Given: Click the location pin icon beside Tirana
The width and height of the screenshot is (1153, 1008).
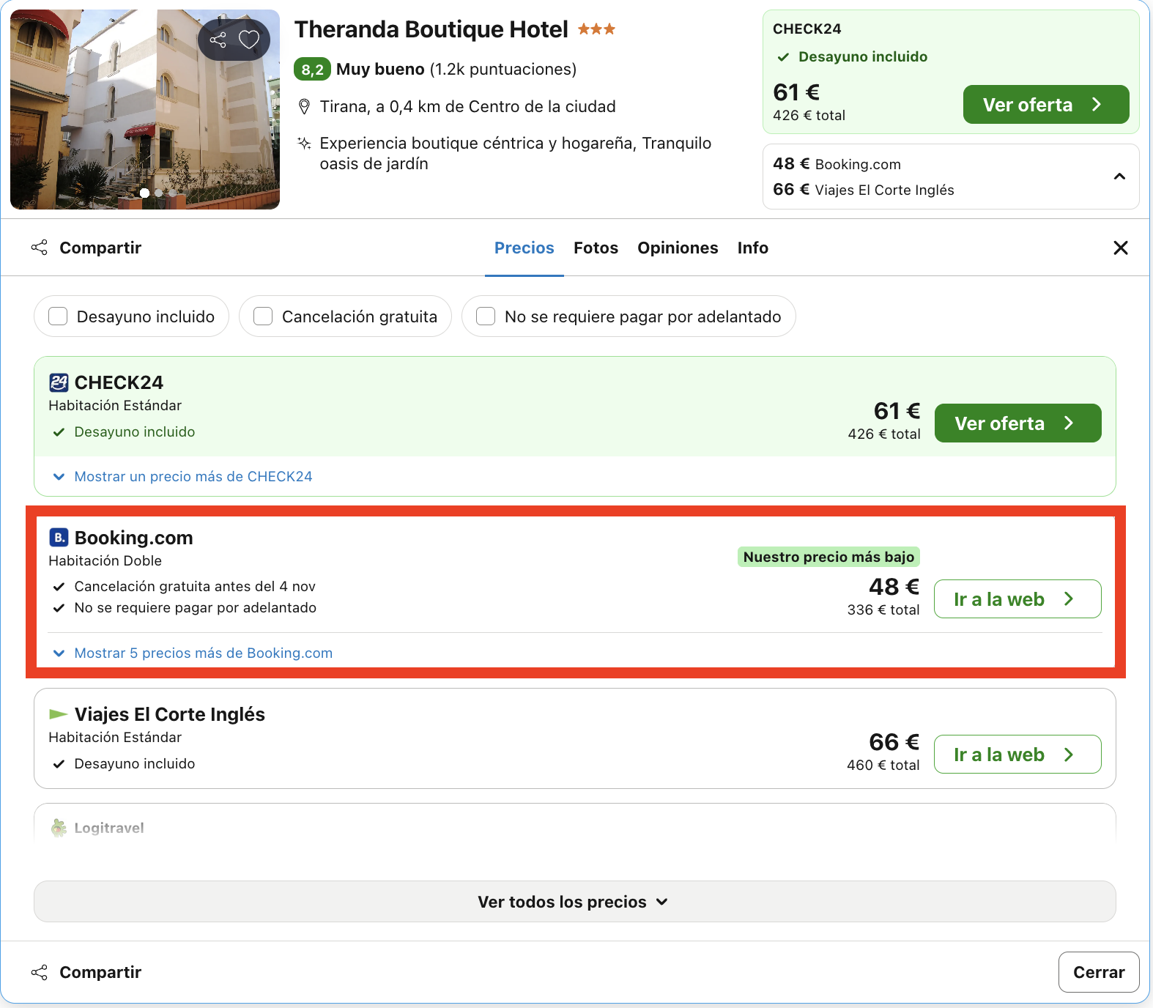Looking at the screenshot, I should pos(305,107).
